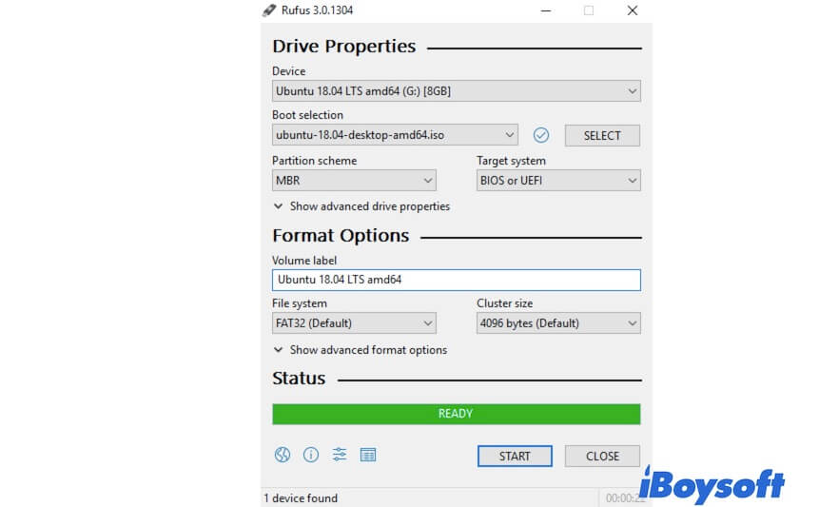Click the green READY progress bar

coord(457,414)
